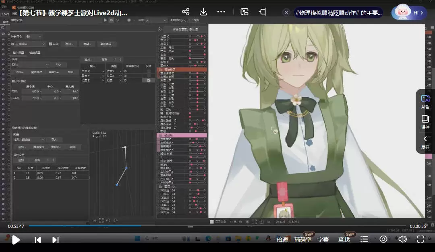Switch to the 输入设置 tab
The image size is (435, 252).
(x=19, y=53)
